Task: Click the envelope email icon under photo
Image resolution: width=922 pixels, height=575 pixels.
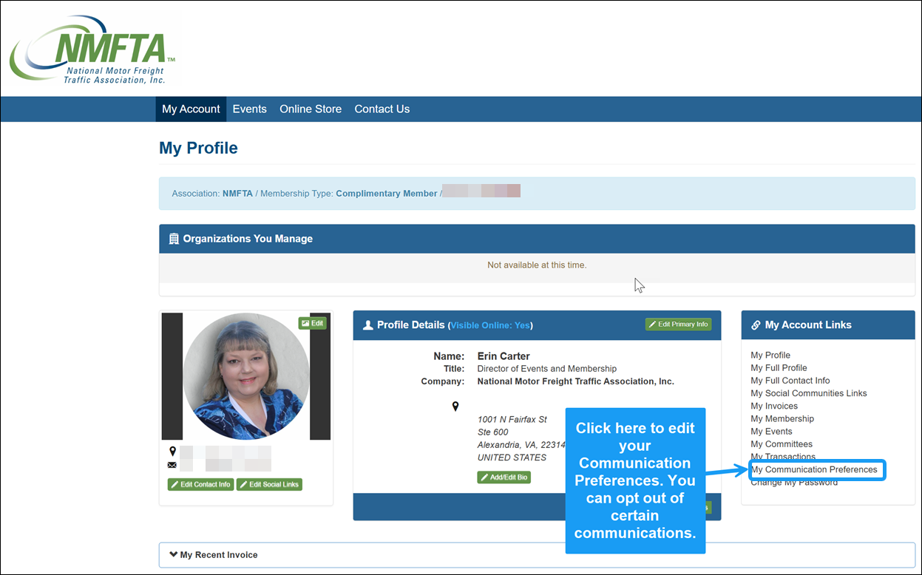Action: click(172, 465)
